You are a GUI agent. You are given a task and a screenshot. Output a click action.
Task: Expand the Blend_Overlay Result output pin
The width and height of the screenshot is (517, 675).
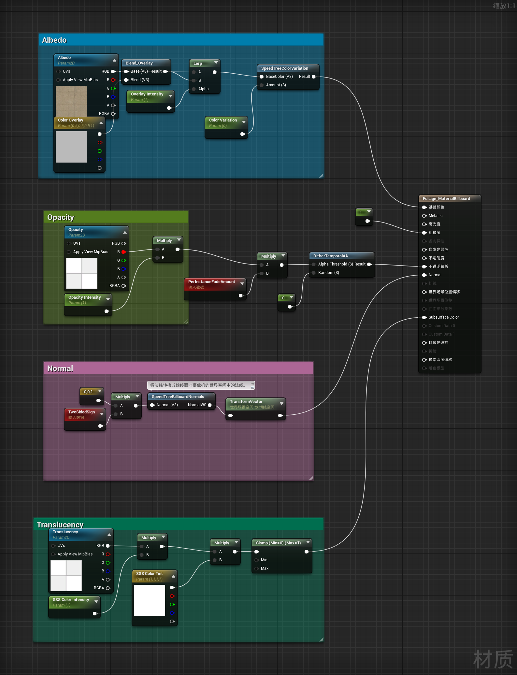click(165, 71)
